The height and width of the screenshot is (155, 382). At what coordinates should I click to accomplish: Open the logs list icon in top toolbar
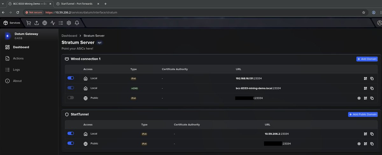click(x=61, y=23)
